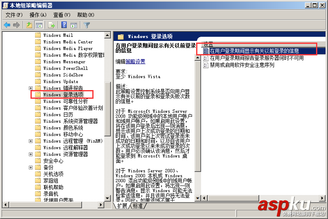Image resolution: width=328 pixels, height=219 pixels.
Task: Click the folder icon beside Windows SideShow
Action: (38, 75)
